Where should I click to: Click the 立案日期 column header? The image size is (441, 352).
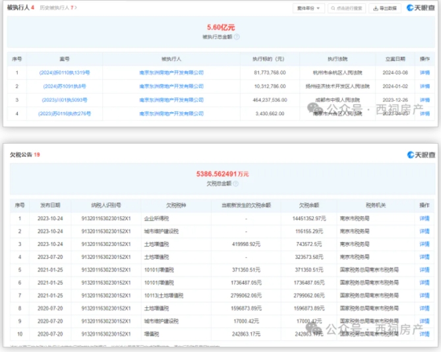coord(395,59)
